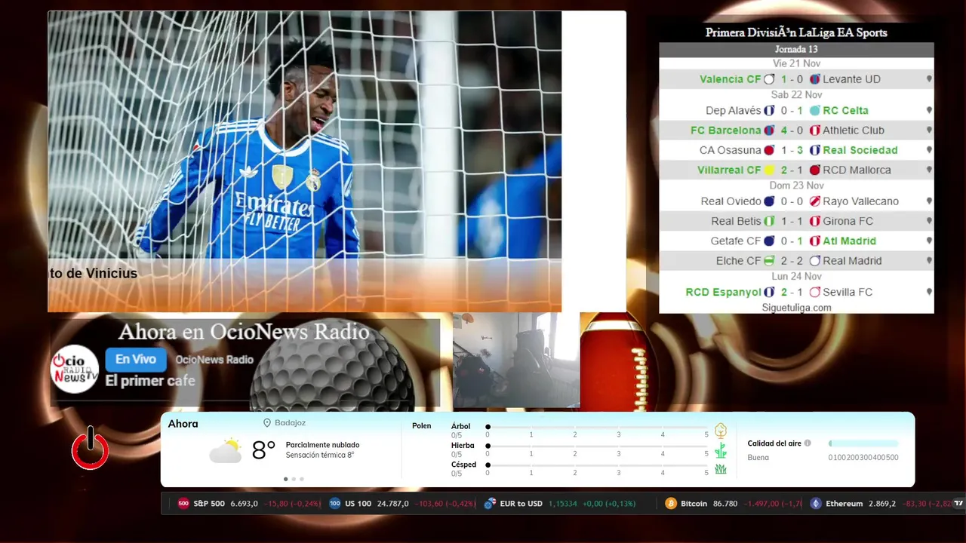Image resolution: width=966 pixels, height=543 pixels.
Task: Select the second weather carousel dot
Action: click(294, 479)
